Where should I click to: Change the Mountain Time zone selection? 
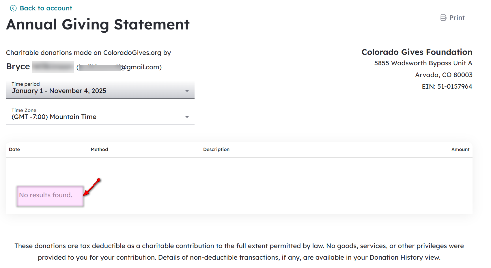coord(54,117)
